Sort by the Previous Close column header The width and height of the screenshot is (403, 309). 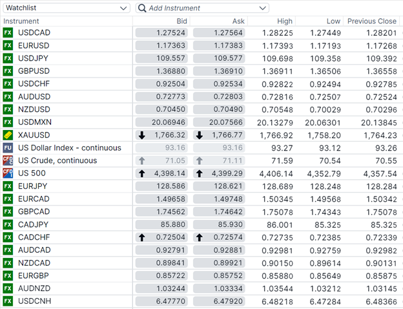coord(371,21)
